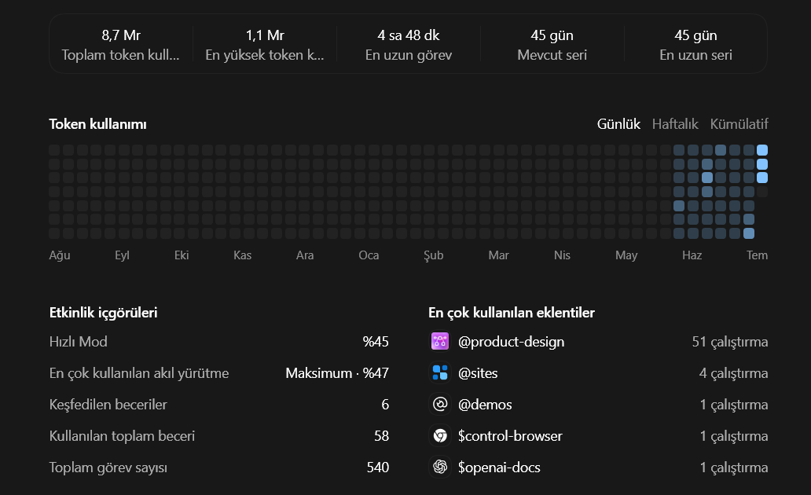Click the Hızlı Mod insight row
The height and width of the screenshot is (495, 811).
coord(218,341)
